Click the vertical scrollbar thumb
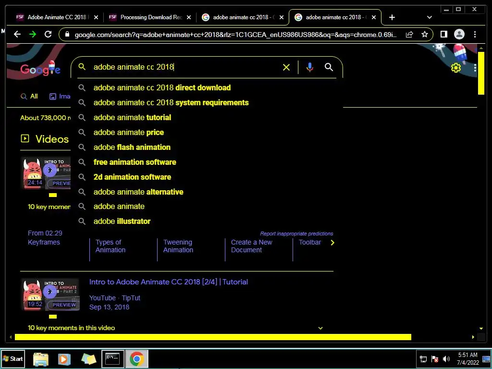The height and width of the screenshot is (369, 492). (481, 73)
